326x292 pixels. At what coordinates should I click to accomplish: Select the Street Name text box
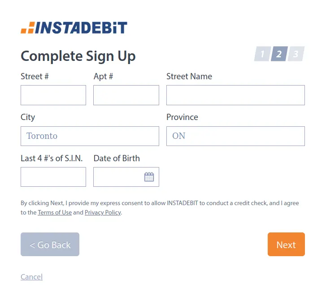pyautogui.click(x=235, y=95)
